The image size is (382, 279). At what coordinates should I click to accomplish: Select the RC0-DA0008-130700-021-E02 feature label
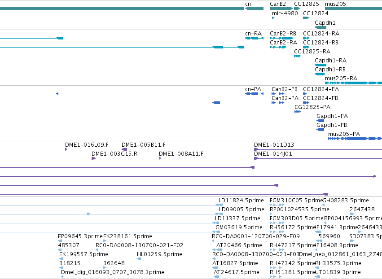[x=139, y=245]
